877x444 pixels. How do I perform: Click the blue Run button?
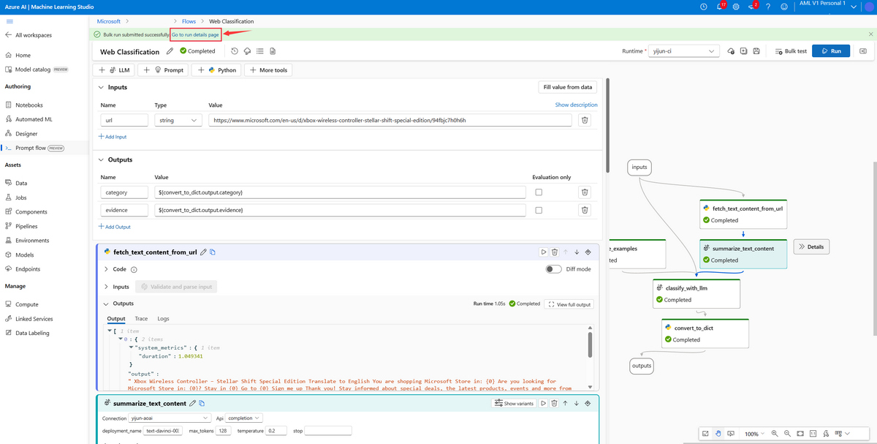831,51
